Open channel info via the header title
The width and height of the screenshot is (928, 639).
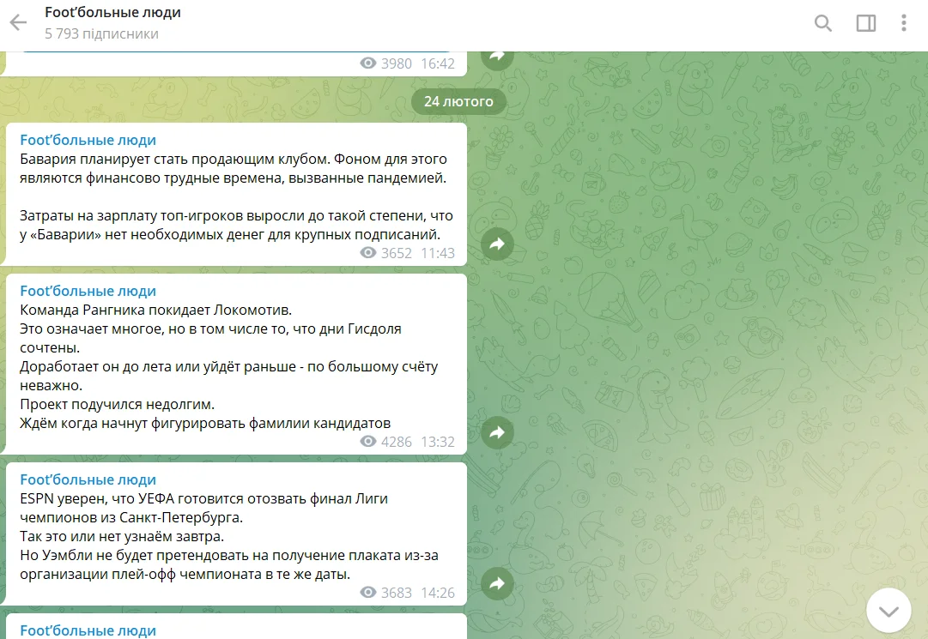[x=112, y=13]
